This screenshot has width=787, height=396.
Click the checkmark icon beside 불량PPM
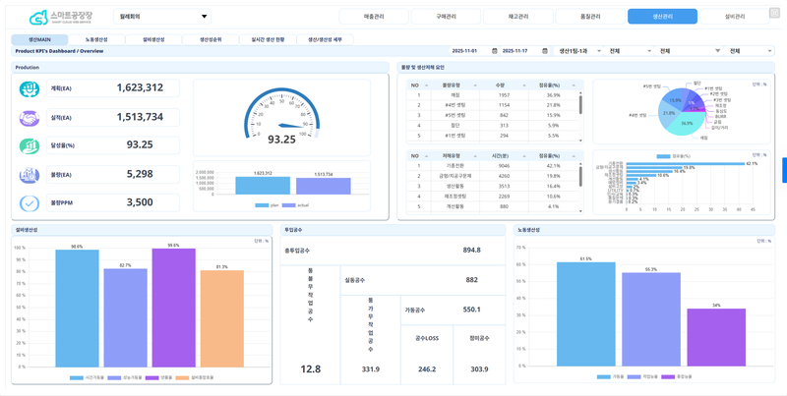tap(30, 203)
